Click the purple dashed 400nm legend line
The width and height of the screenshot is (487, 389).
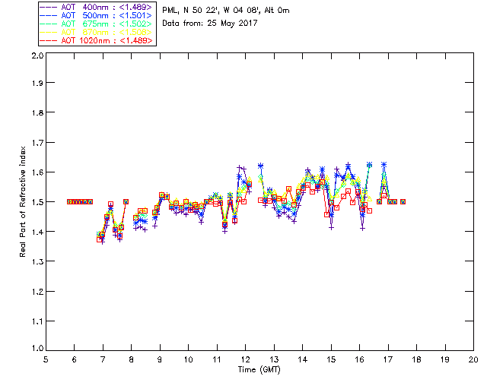point(49,7)
